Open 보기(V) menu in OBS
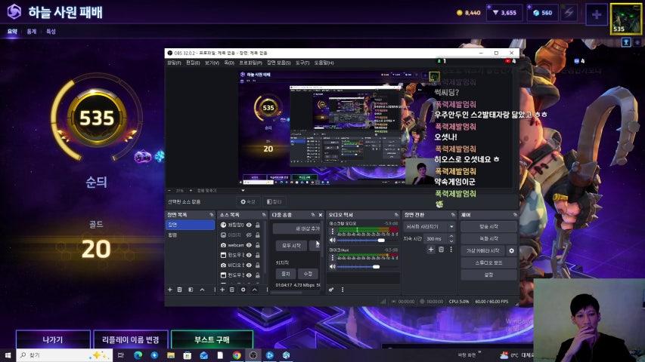This screenshot has height=362, width=645. 212,63
